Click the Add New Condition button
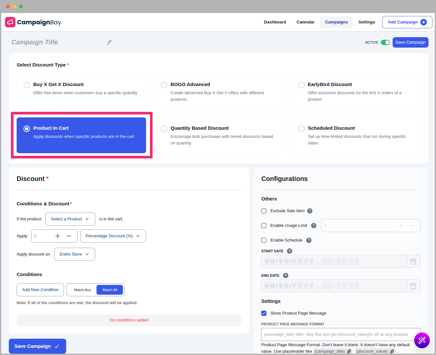Viewport: 436px width, 355px height. (40, 290)
